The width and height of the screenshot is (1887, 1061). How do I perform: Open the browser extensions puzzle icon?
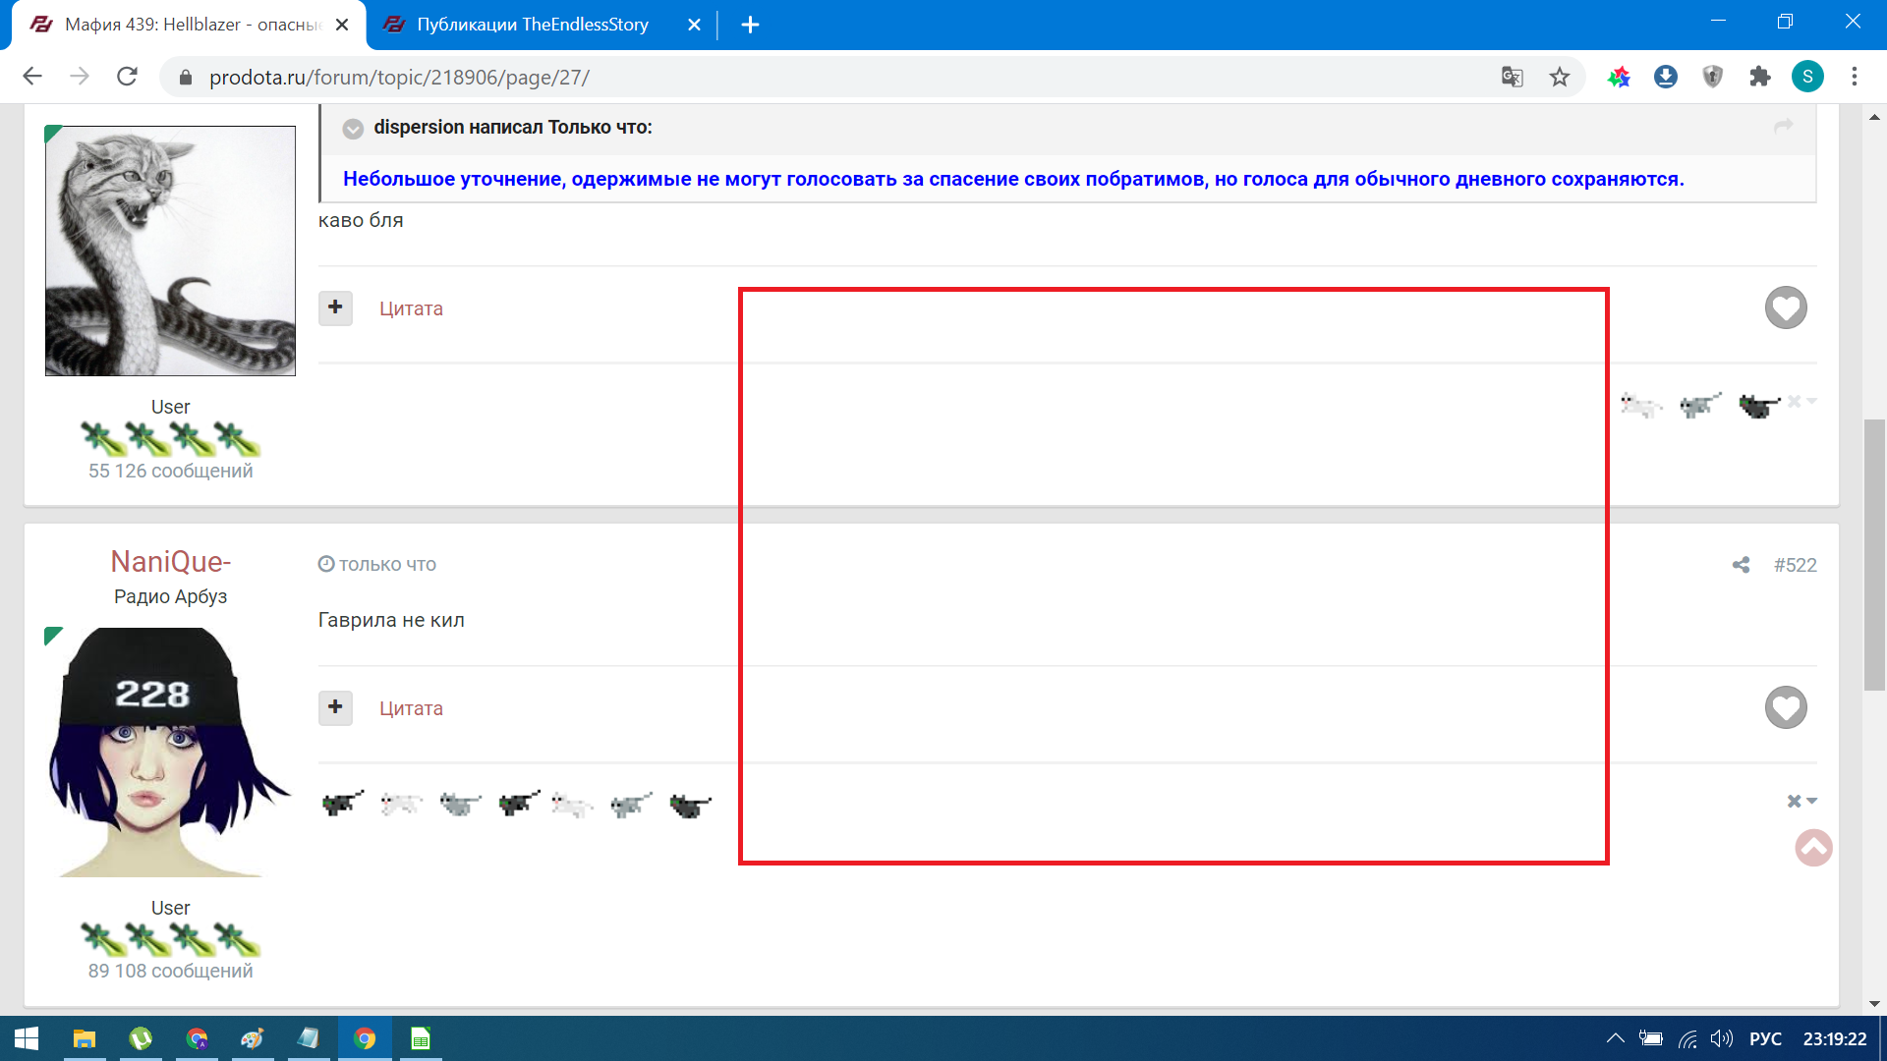click(x=1759, y=77)
